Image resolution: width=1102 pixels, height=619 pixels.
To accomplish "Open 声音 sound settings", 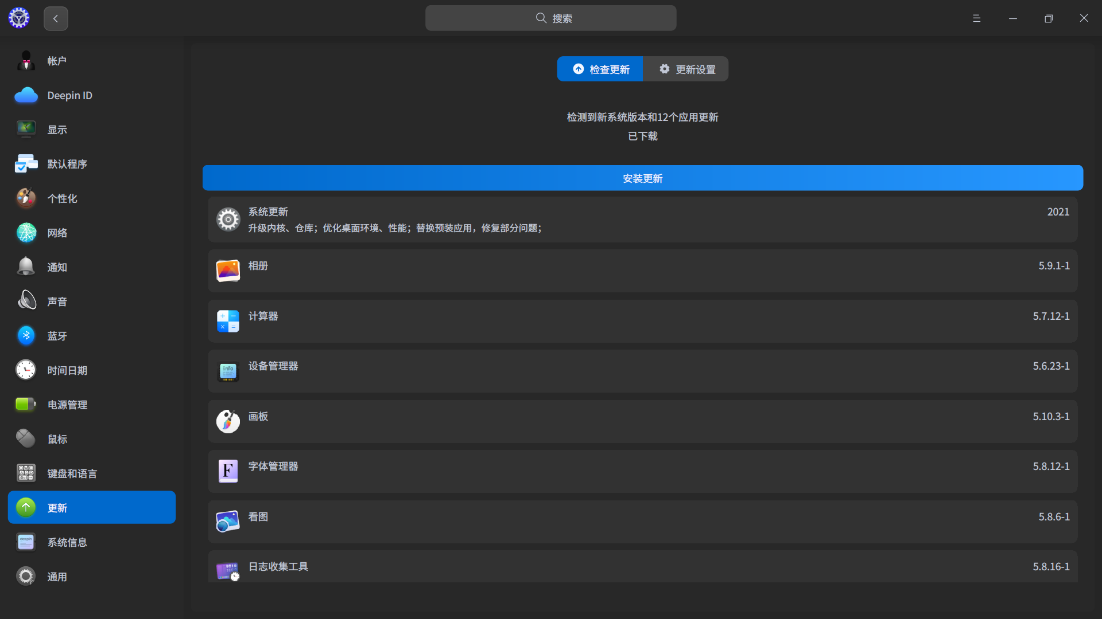I will pyautogui.click(x=57, y=301).
